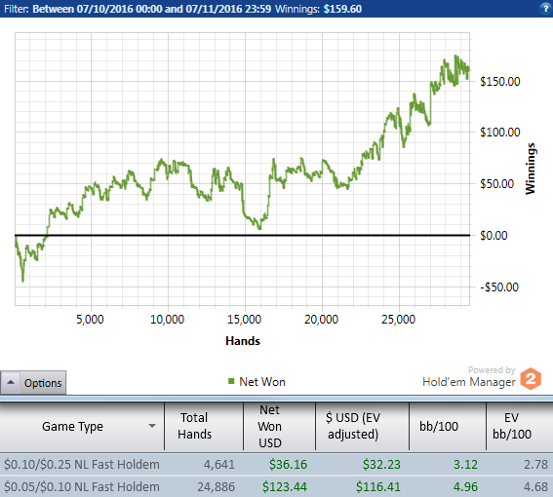Sort by the bb/100 column header

(448, 427)
